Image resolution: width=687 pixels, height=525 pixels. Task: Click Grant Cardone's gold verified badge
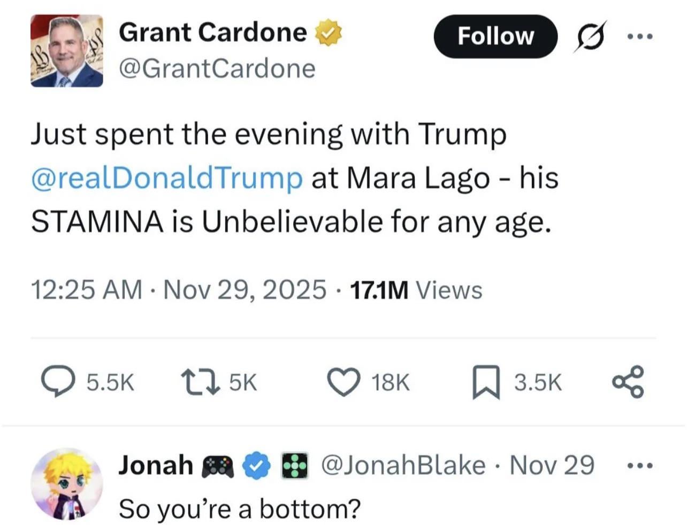[328, 33]
